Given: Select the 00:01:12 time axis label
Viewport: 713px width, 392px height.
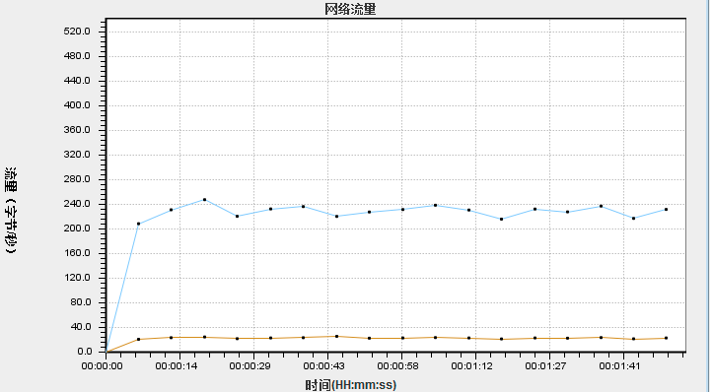Looking at the screenshot, I should click(471, 365).
